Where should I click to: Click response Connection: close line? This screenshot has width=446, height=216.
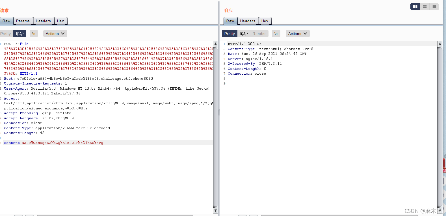point(247,74)
